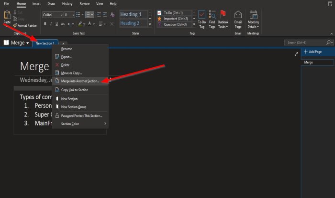Check the To Do (Ctrl+1) tag
The width and height of the screenshot is (335, 198).
point(174,13)
